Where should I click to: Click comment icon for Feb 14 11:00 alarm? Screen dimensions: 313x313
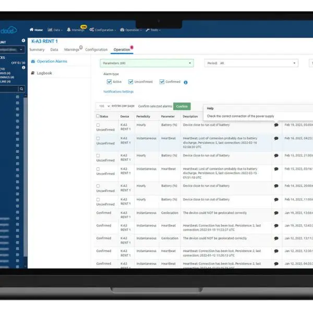click(x=276, y=199)
